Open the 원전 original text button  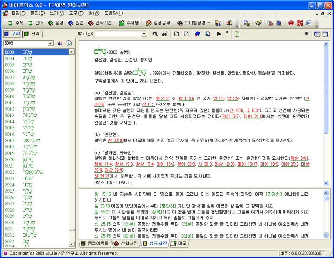click(76, 23)
